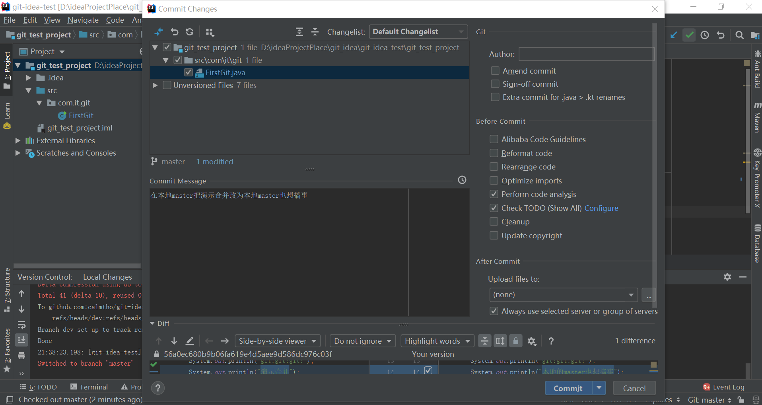
Task: Open the Code menu
Action: tap(115, 20)
